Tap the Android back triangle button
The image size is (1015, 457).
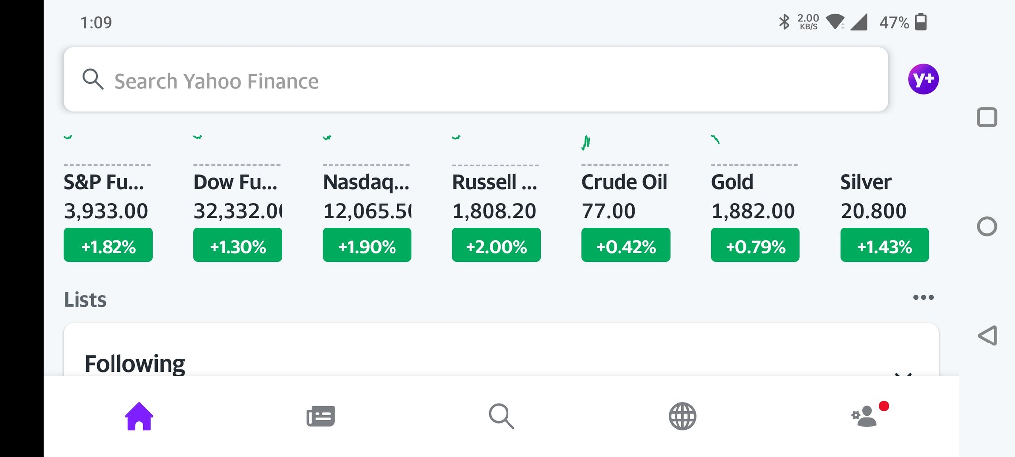[987, 336]
